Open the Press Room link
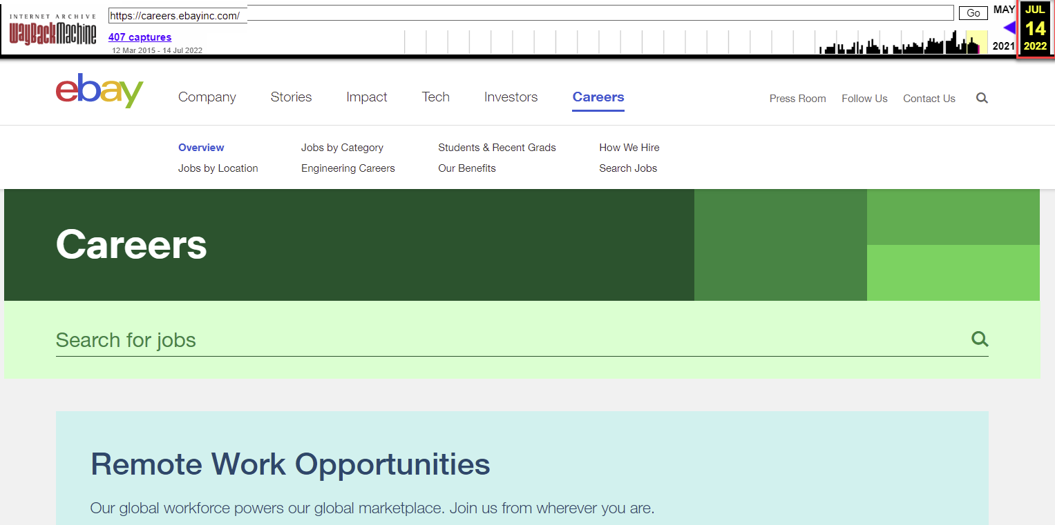This screenshot has width=1055, height=525. pos(798,99)
